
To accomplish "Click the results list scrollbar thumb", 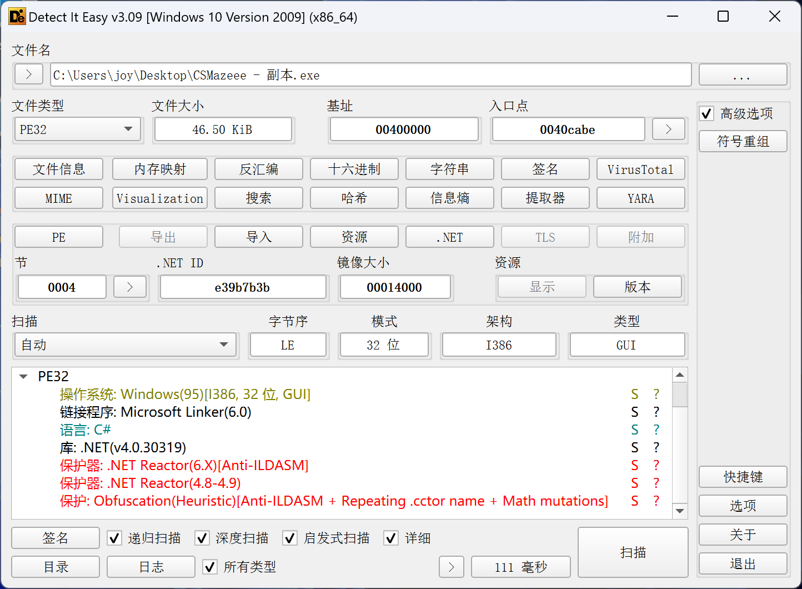I will coord(680,395).
